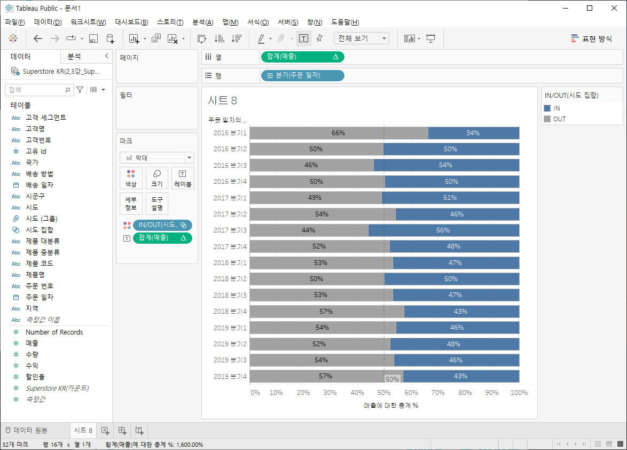Open the 서식(O) menu
This screenshot has width=627, height=450.
[258, 22]
